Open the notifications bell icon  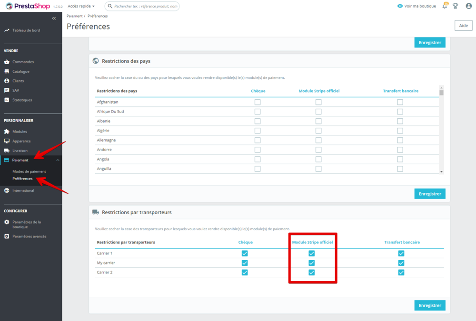[x=445, y=6]
